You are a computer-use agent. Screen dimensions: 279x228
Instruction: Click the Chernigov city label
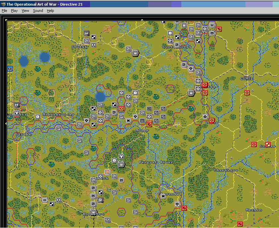[226, 170]
